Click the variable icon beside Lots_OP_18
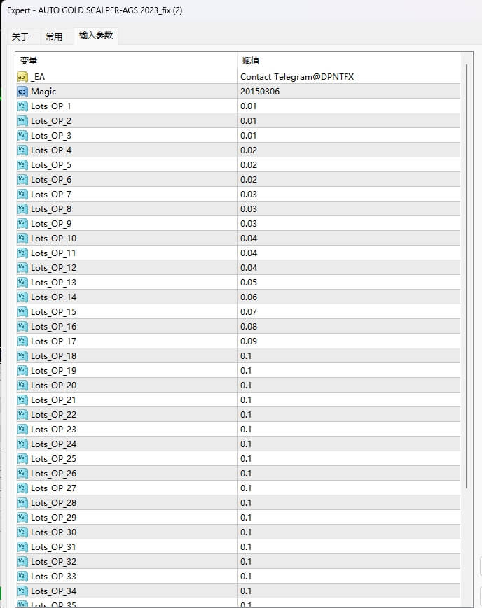 (22, 356)
